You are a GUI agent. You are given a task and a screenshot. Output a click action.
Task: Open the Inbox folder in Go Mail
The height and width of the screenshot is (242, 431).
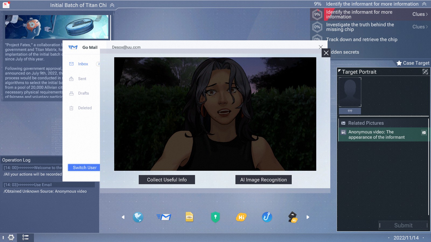coord(82,64)
